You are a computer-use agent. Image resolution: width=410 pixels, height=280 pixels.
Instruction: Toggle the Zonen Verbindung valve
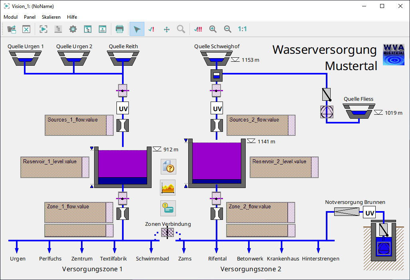(x=168, y=232)
